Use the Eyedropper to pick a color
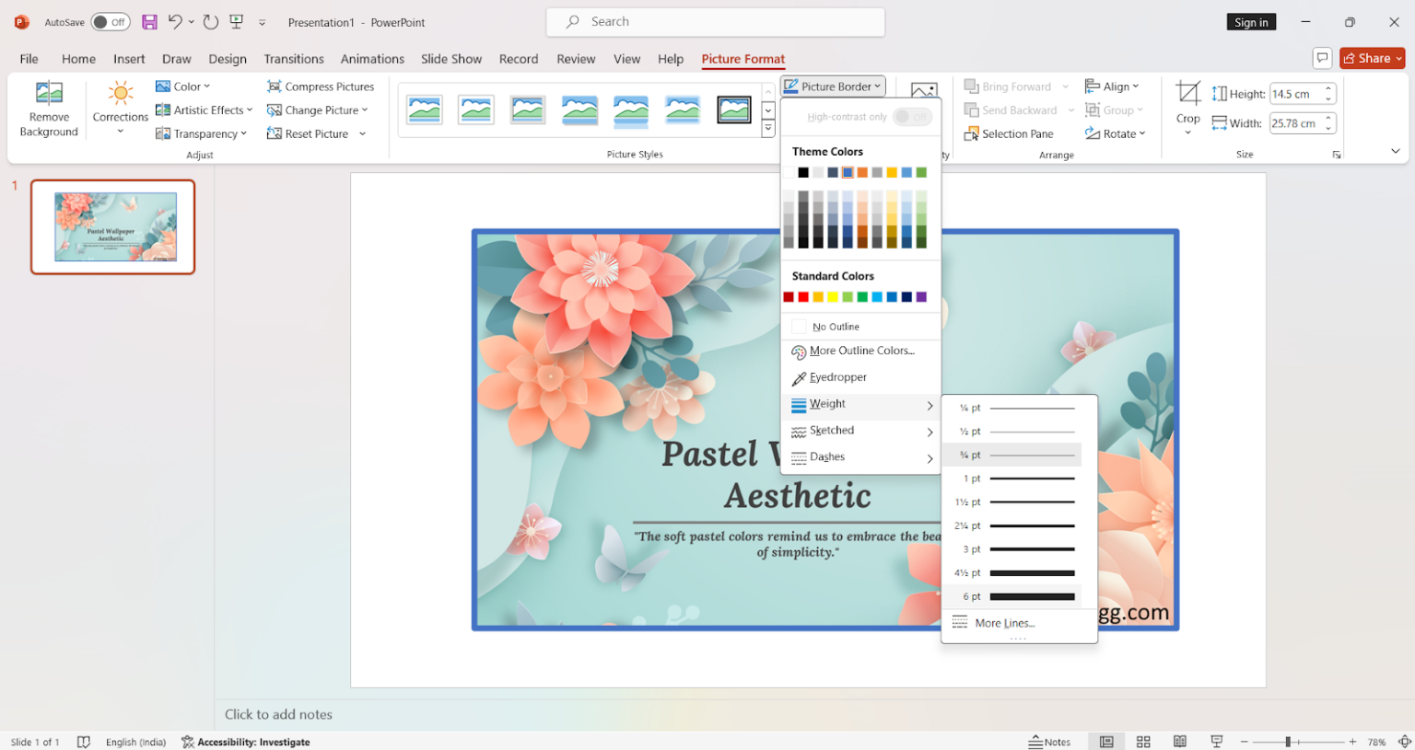1415x750 pixels. point(836,376)
